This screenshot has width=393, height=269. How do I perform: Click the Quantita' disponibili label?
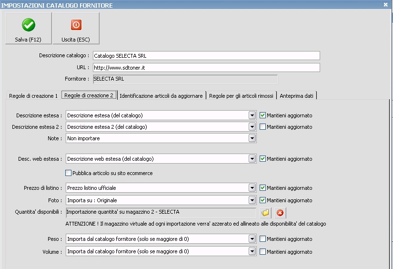(x=39, y=212)
